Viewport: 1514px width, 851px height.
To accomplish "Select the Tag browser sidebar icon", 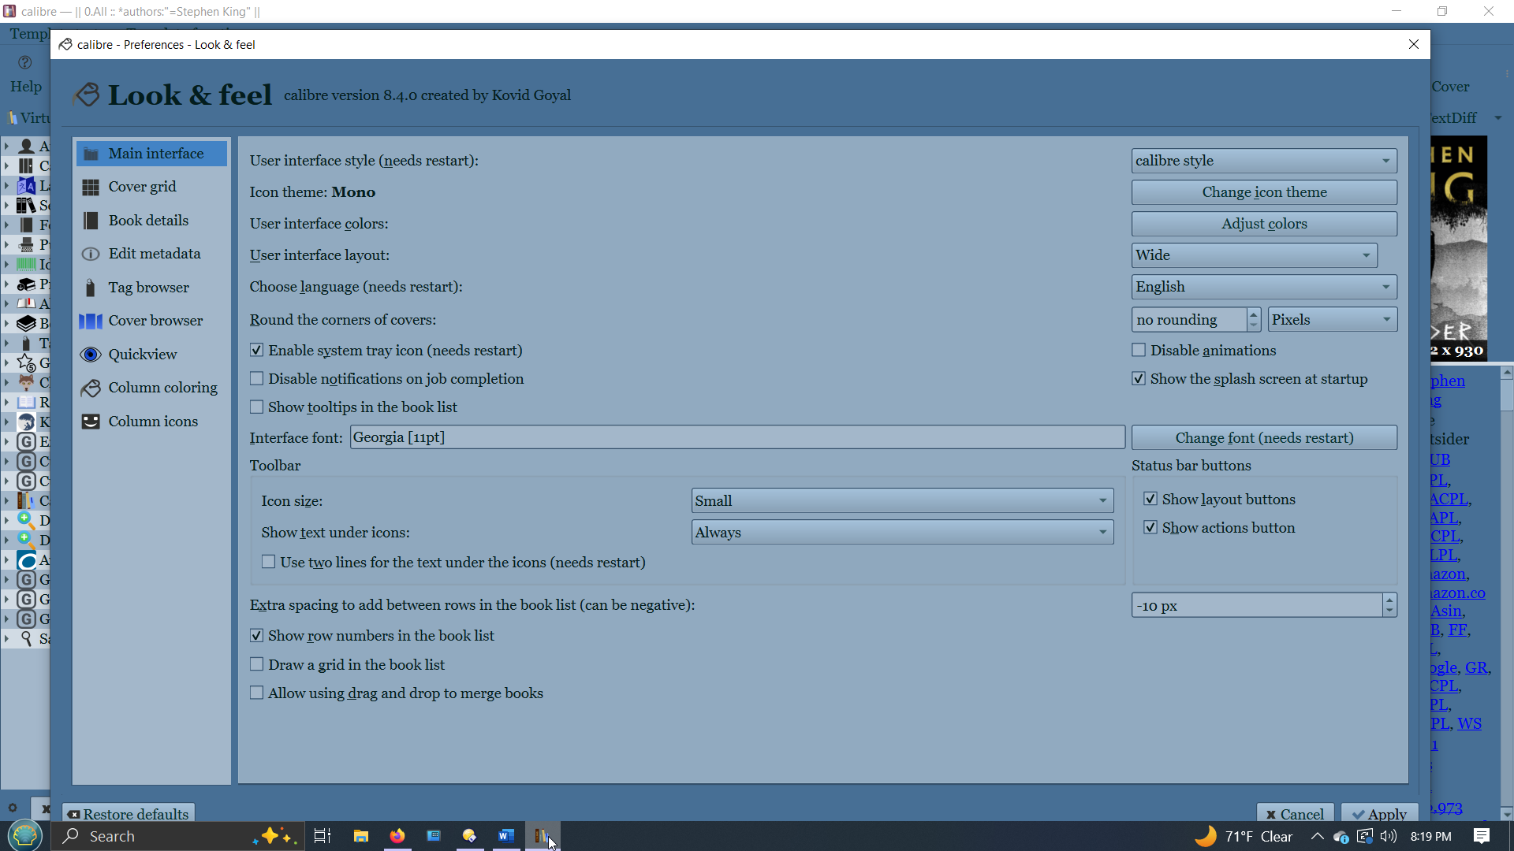I will (91, 288).
